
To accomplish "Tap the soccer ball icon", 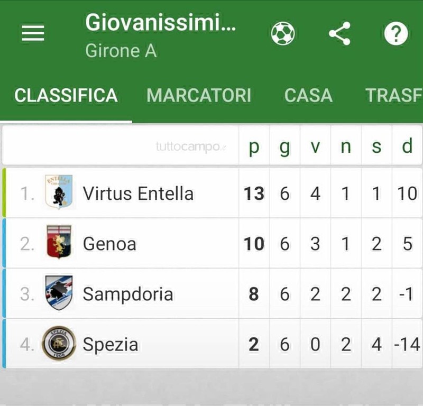I will tap(283, 33).
